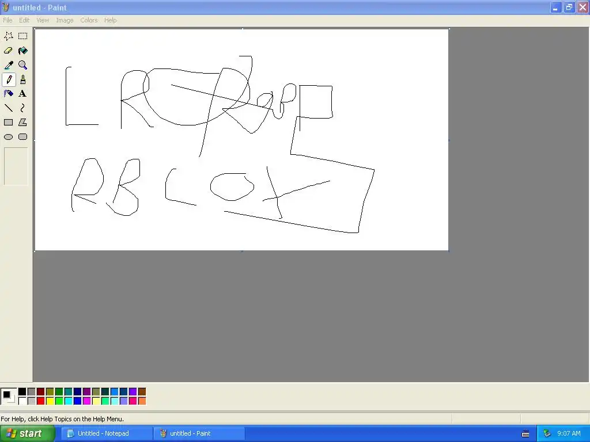Choose the bright red palette color
The width and height of the screenshot is (590, 442).
pos(41,401)
